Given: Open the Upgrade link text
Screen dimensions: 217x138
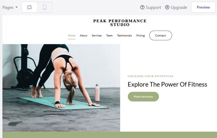Looking at the screenshot, I should tap(179, 7).
